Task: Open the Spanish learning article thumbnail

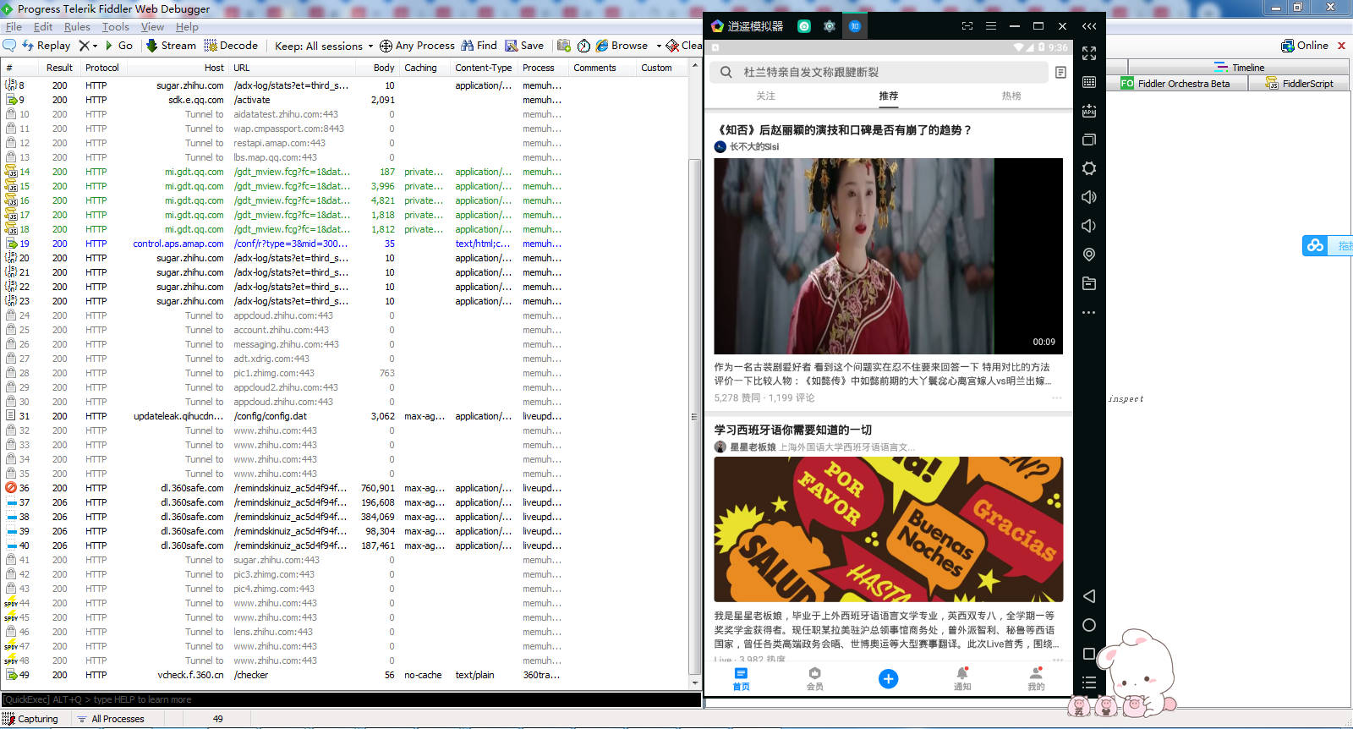Action: pos(889,529)
